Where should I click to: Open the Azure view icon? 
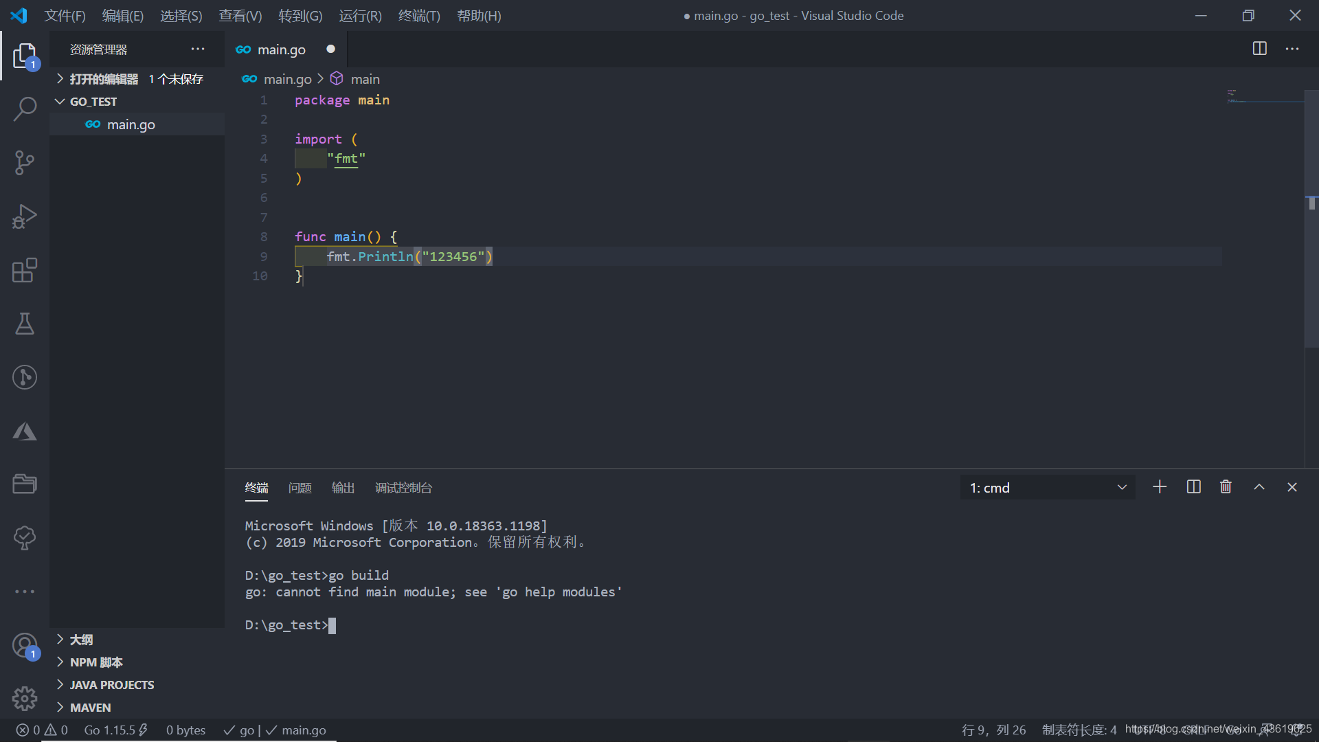pos(25,431)
